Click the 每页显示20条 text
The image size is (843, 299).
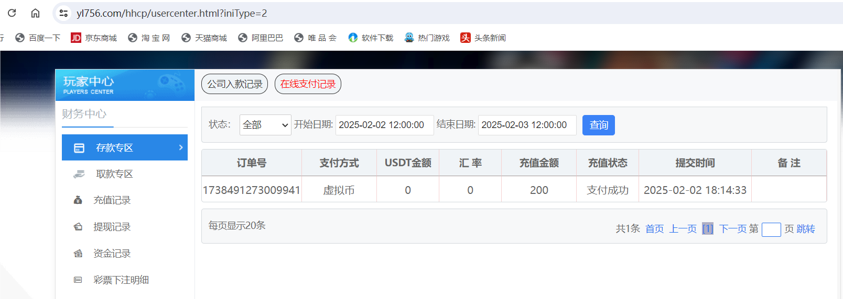point(237,225)
